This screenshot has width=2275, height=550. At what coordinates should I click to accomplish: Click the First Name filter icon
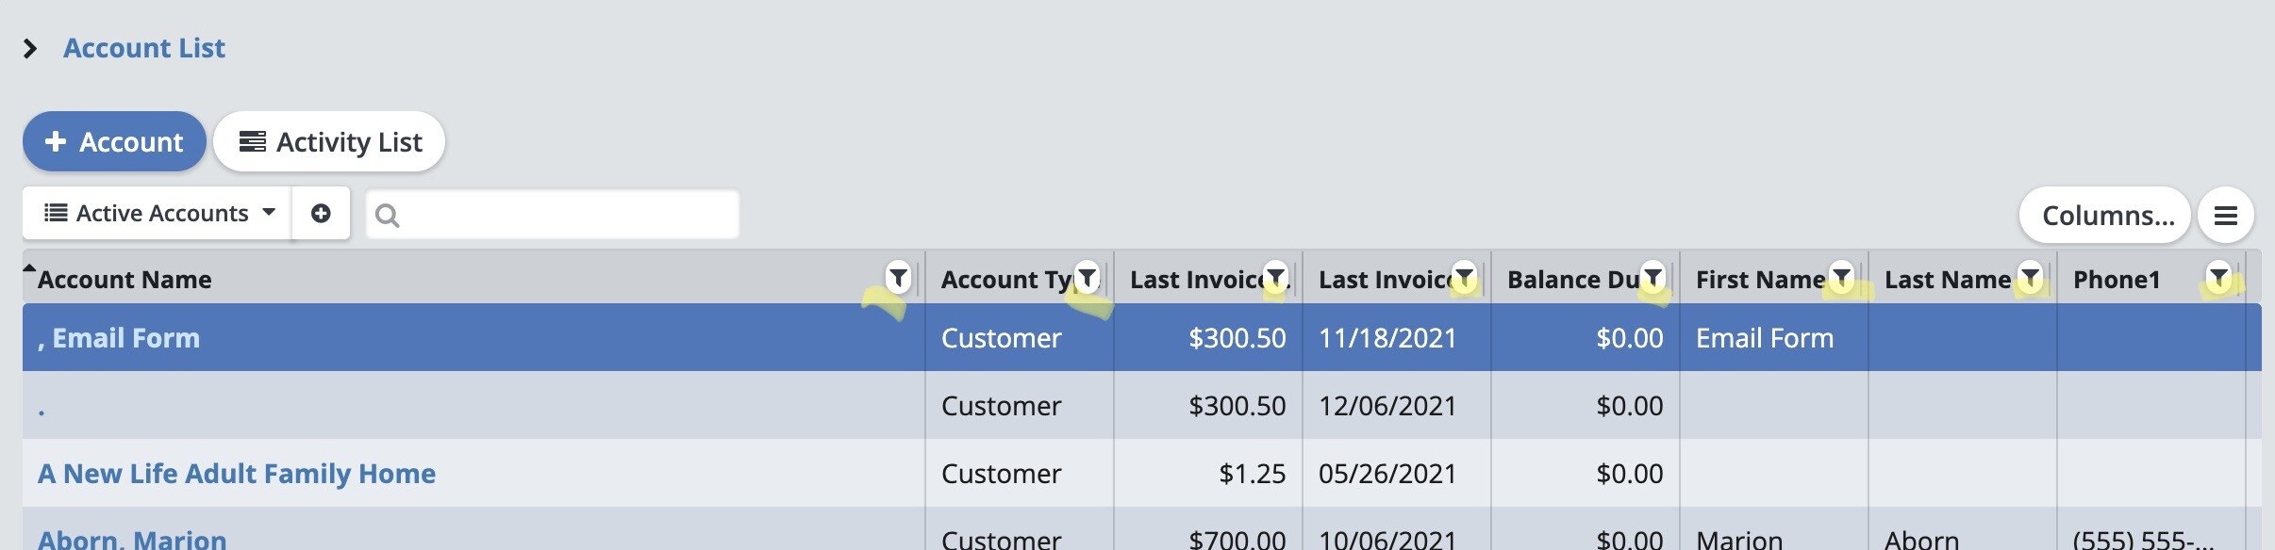point(1841,276)
